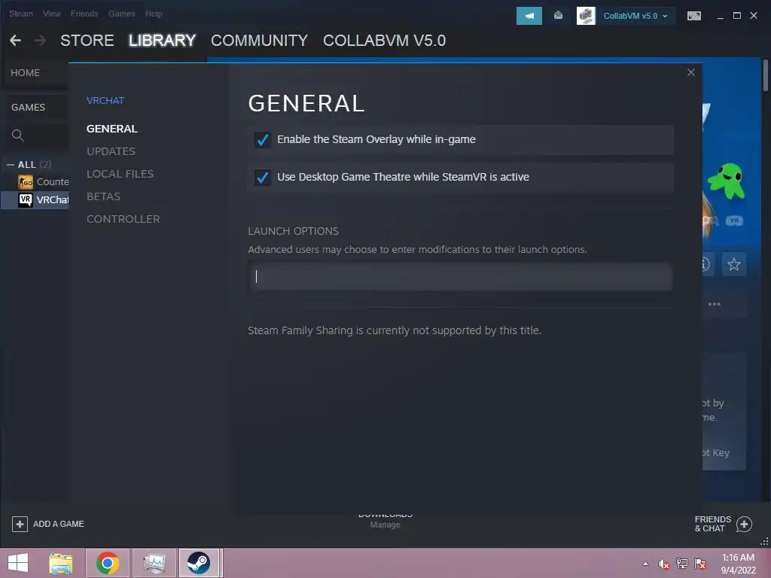The image size is (771, 578).
Task: Open FRIENDS & CHAT
Action: coord(712,524)
